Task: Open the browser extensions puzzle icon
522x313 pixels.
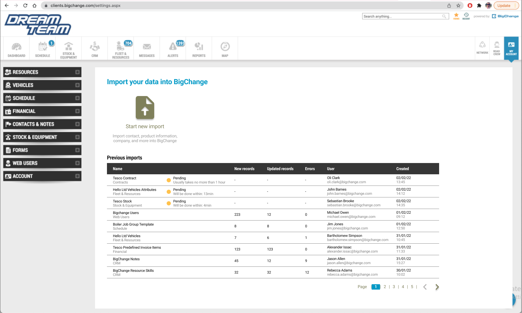Action: tap(479, 5)
